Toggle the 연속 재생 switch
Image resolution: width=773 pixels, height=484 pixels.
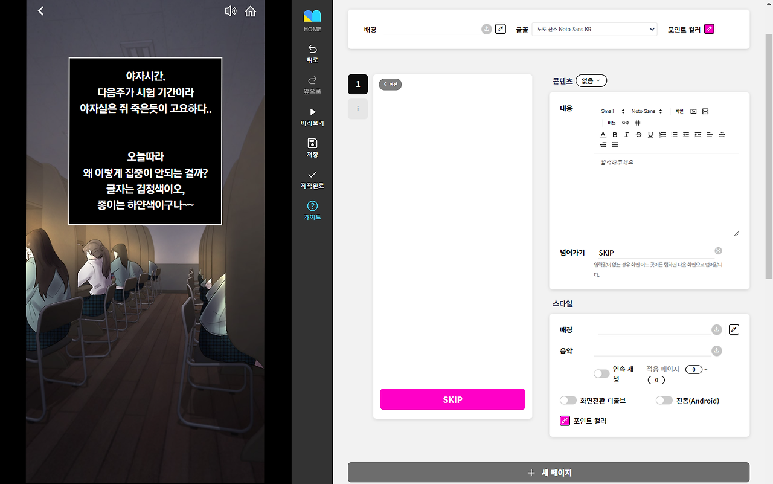pyautogui.click(x=601, y=373)
